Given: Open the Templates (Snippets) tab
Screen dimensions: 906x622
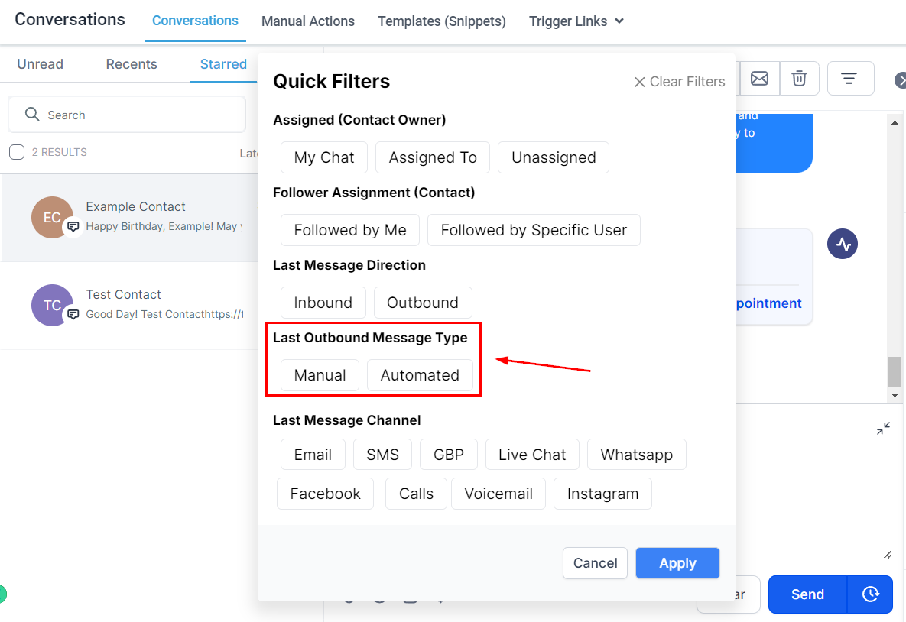Looking at the screenshot, I should pyautogui.click(x=441, y=21).
